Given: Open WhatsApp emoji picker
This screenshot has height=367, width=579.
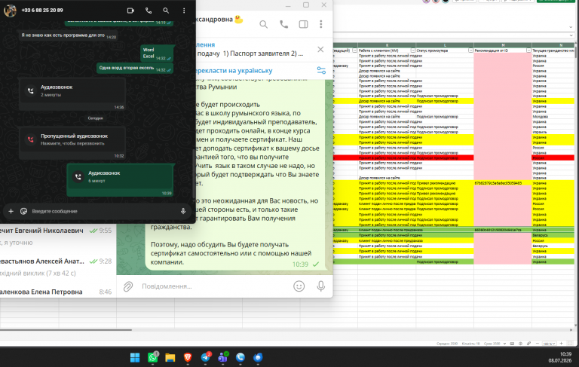Looking at the screenshot, I should pos(23,211).
